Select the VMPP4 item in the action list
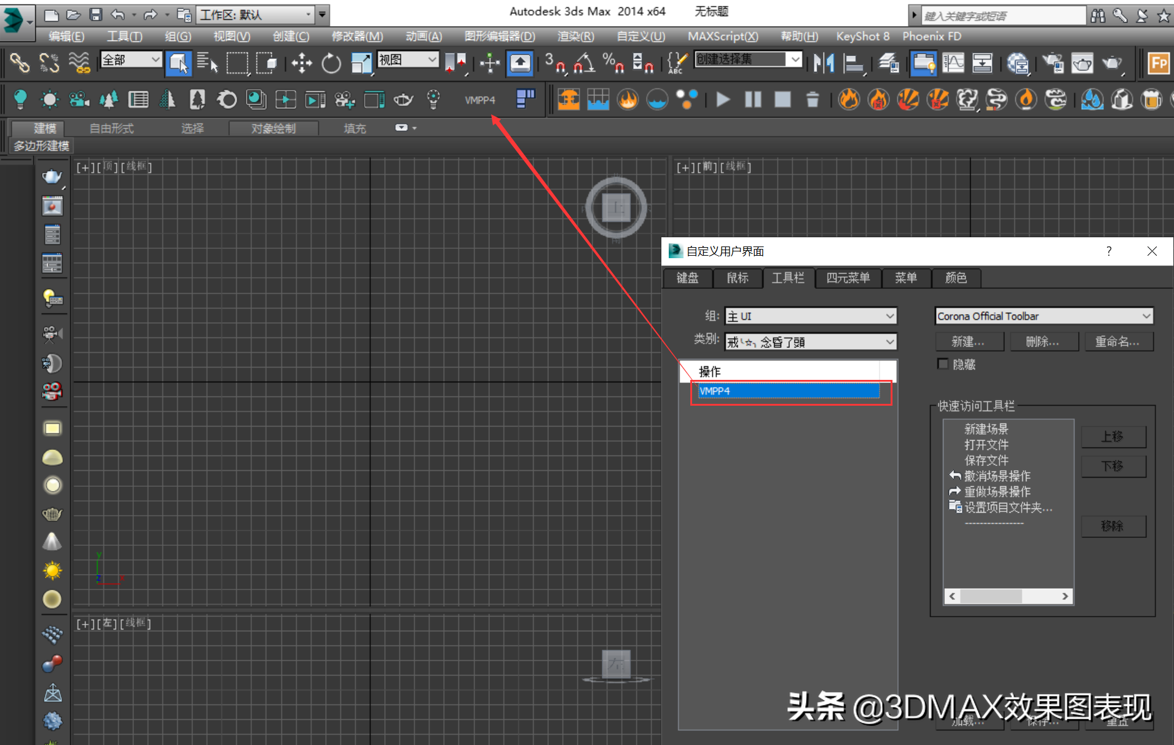The image size is (1174, 745). (x=789, y=390)
